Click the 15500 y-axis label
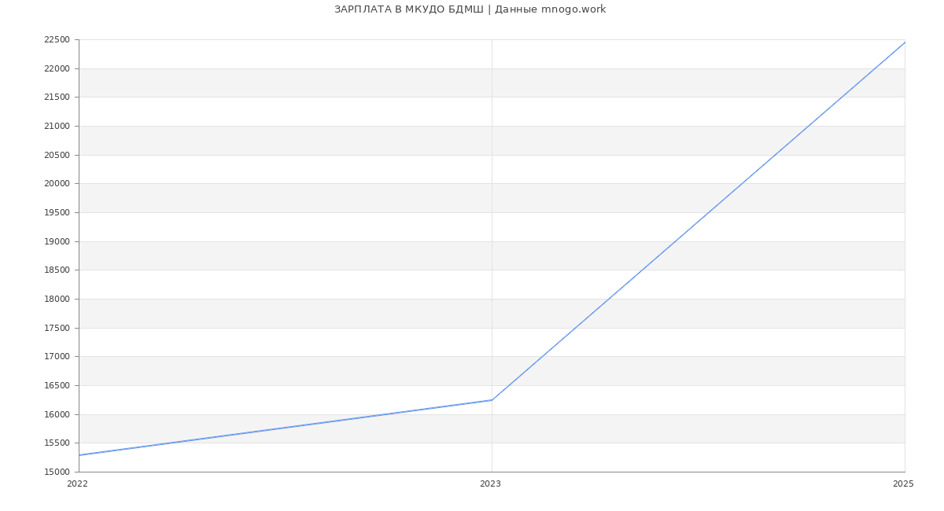The height and width of the screenshot is (511, 944). (x=57, y=443)
